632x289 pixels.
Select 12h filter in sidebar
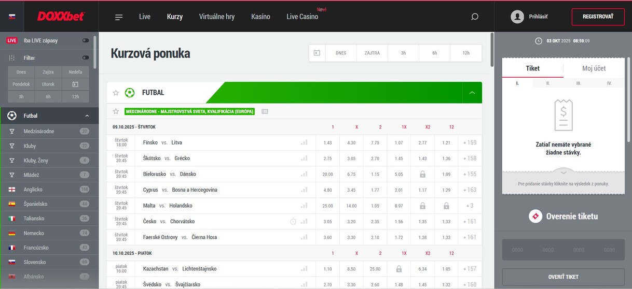point(75,96)
